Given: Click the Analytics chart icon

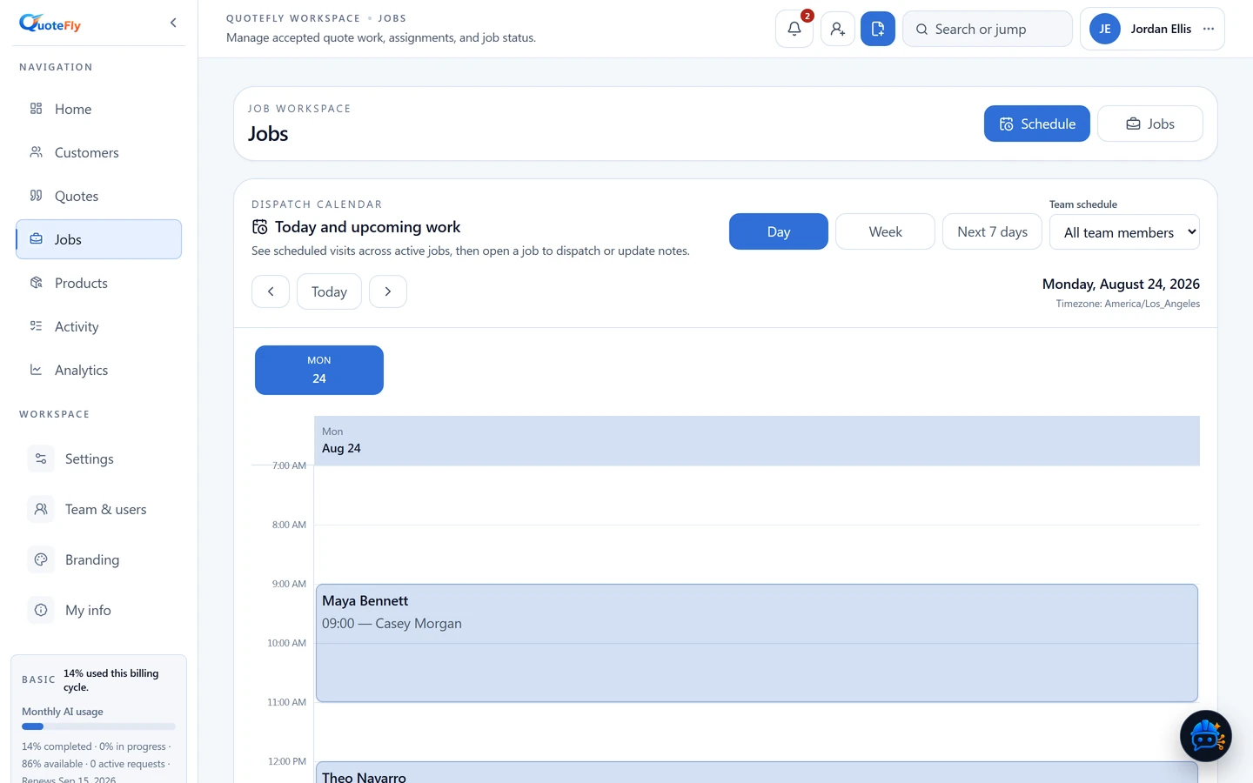Looking at the screenshot, I should (x=36, y=370).
